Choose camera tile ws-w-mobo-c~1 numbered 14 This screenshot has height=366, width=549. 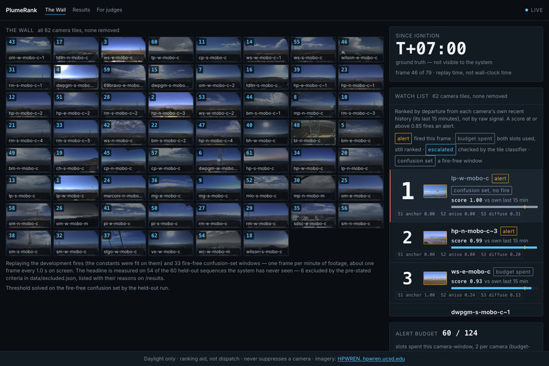266,49
